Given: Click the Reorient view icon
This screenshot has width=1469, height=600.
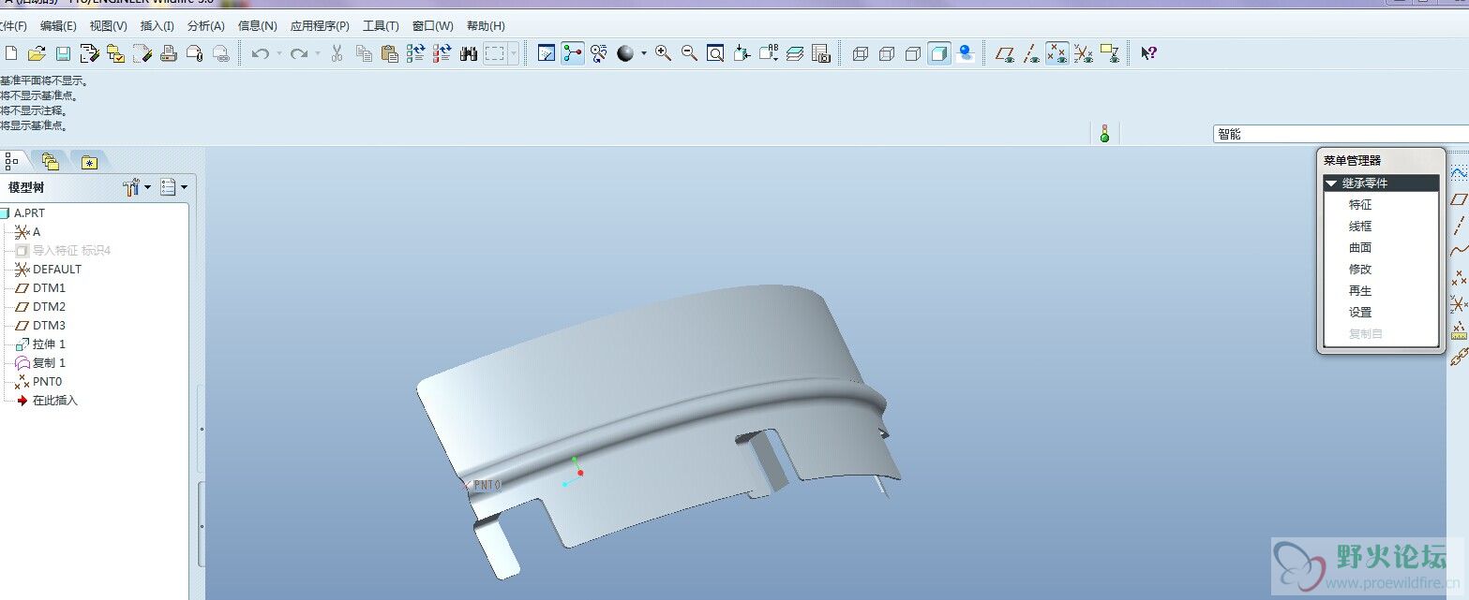Looking at the screenshot, I should [742, 53].
